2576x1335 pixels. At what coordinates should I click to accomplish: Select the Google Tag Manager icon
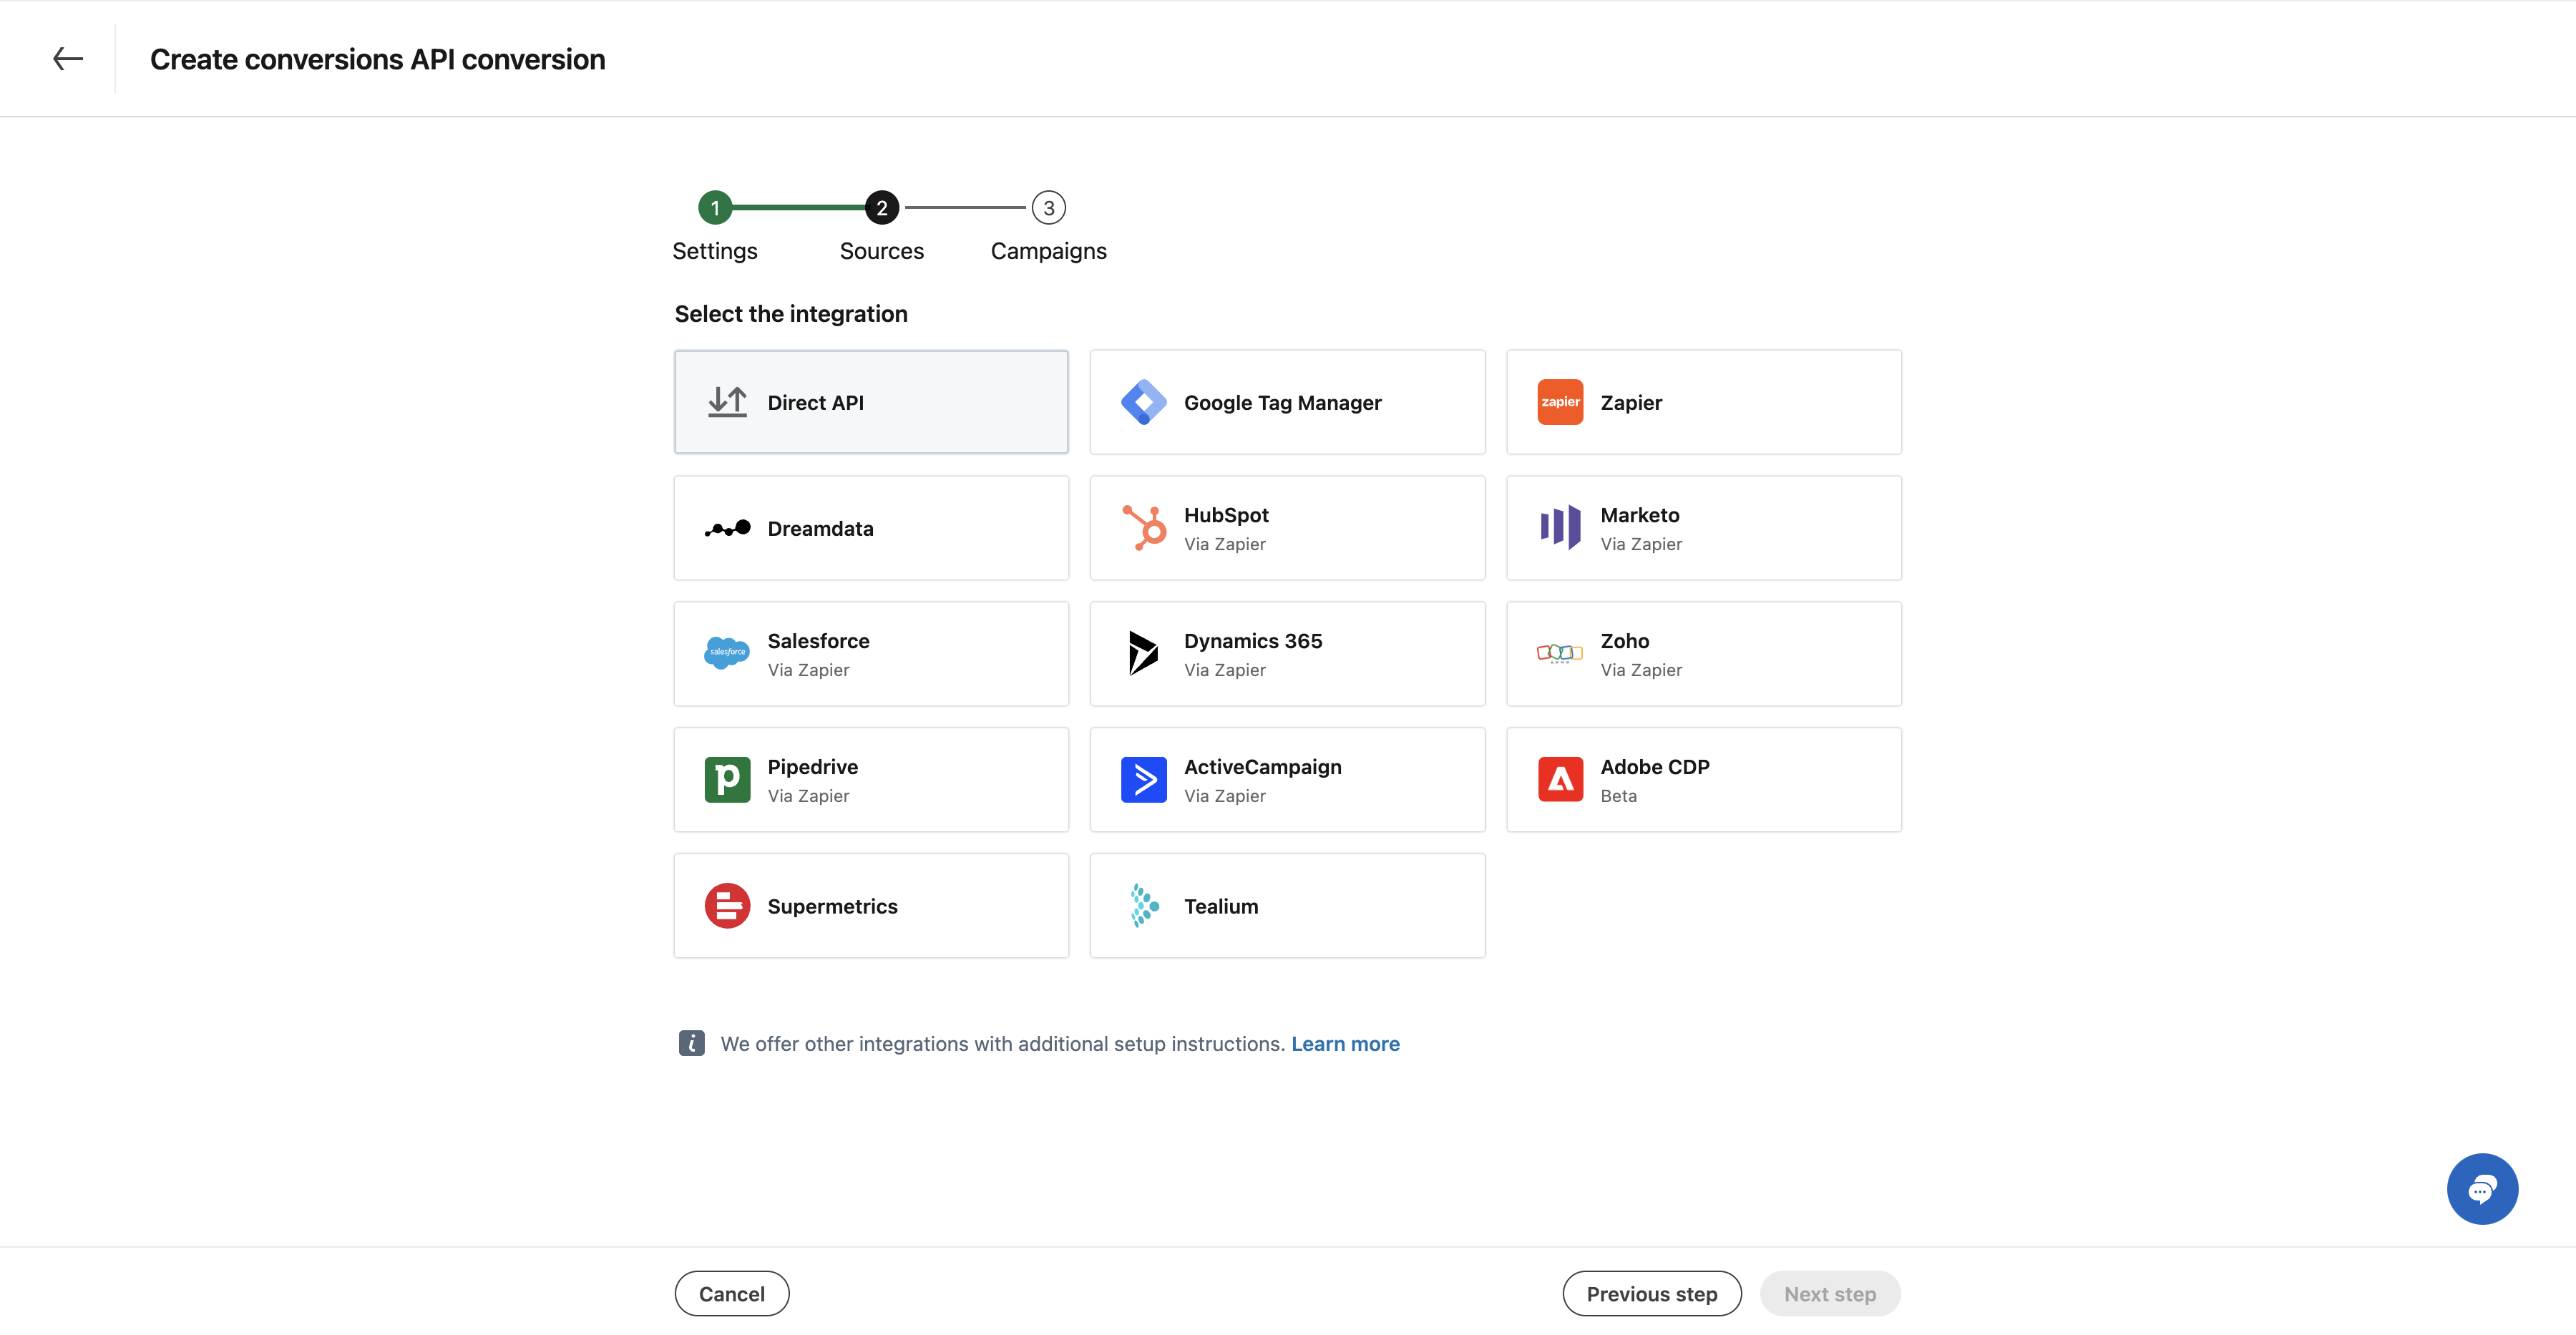1143,402
